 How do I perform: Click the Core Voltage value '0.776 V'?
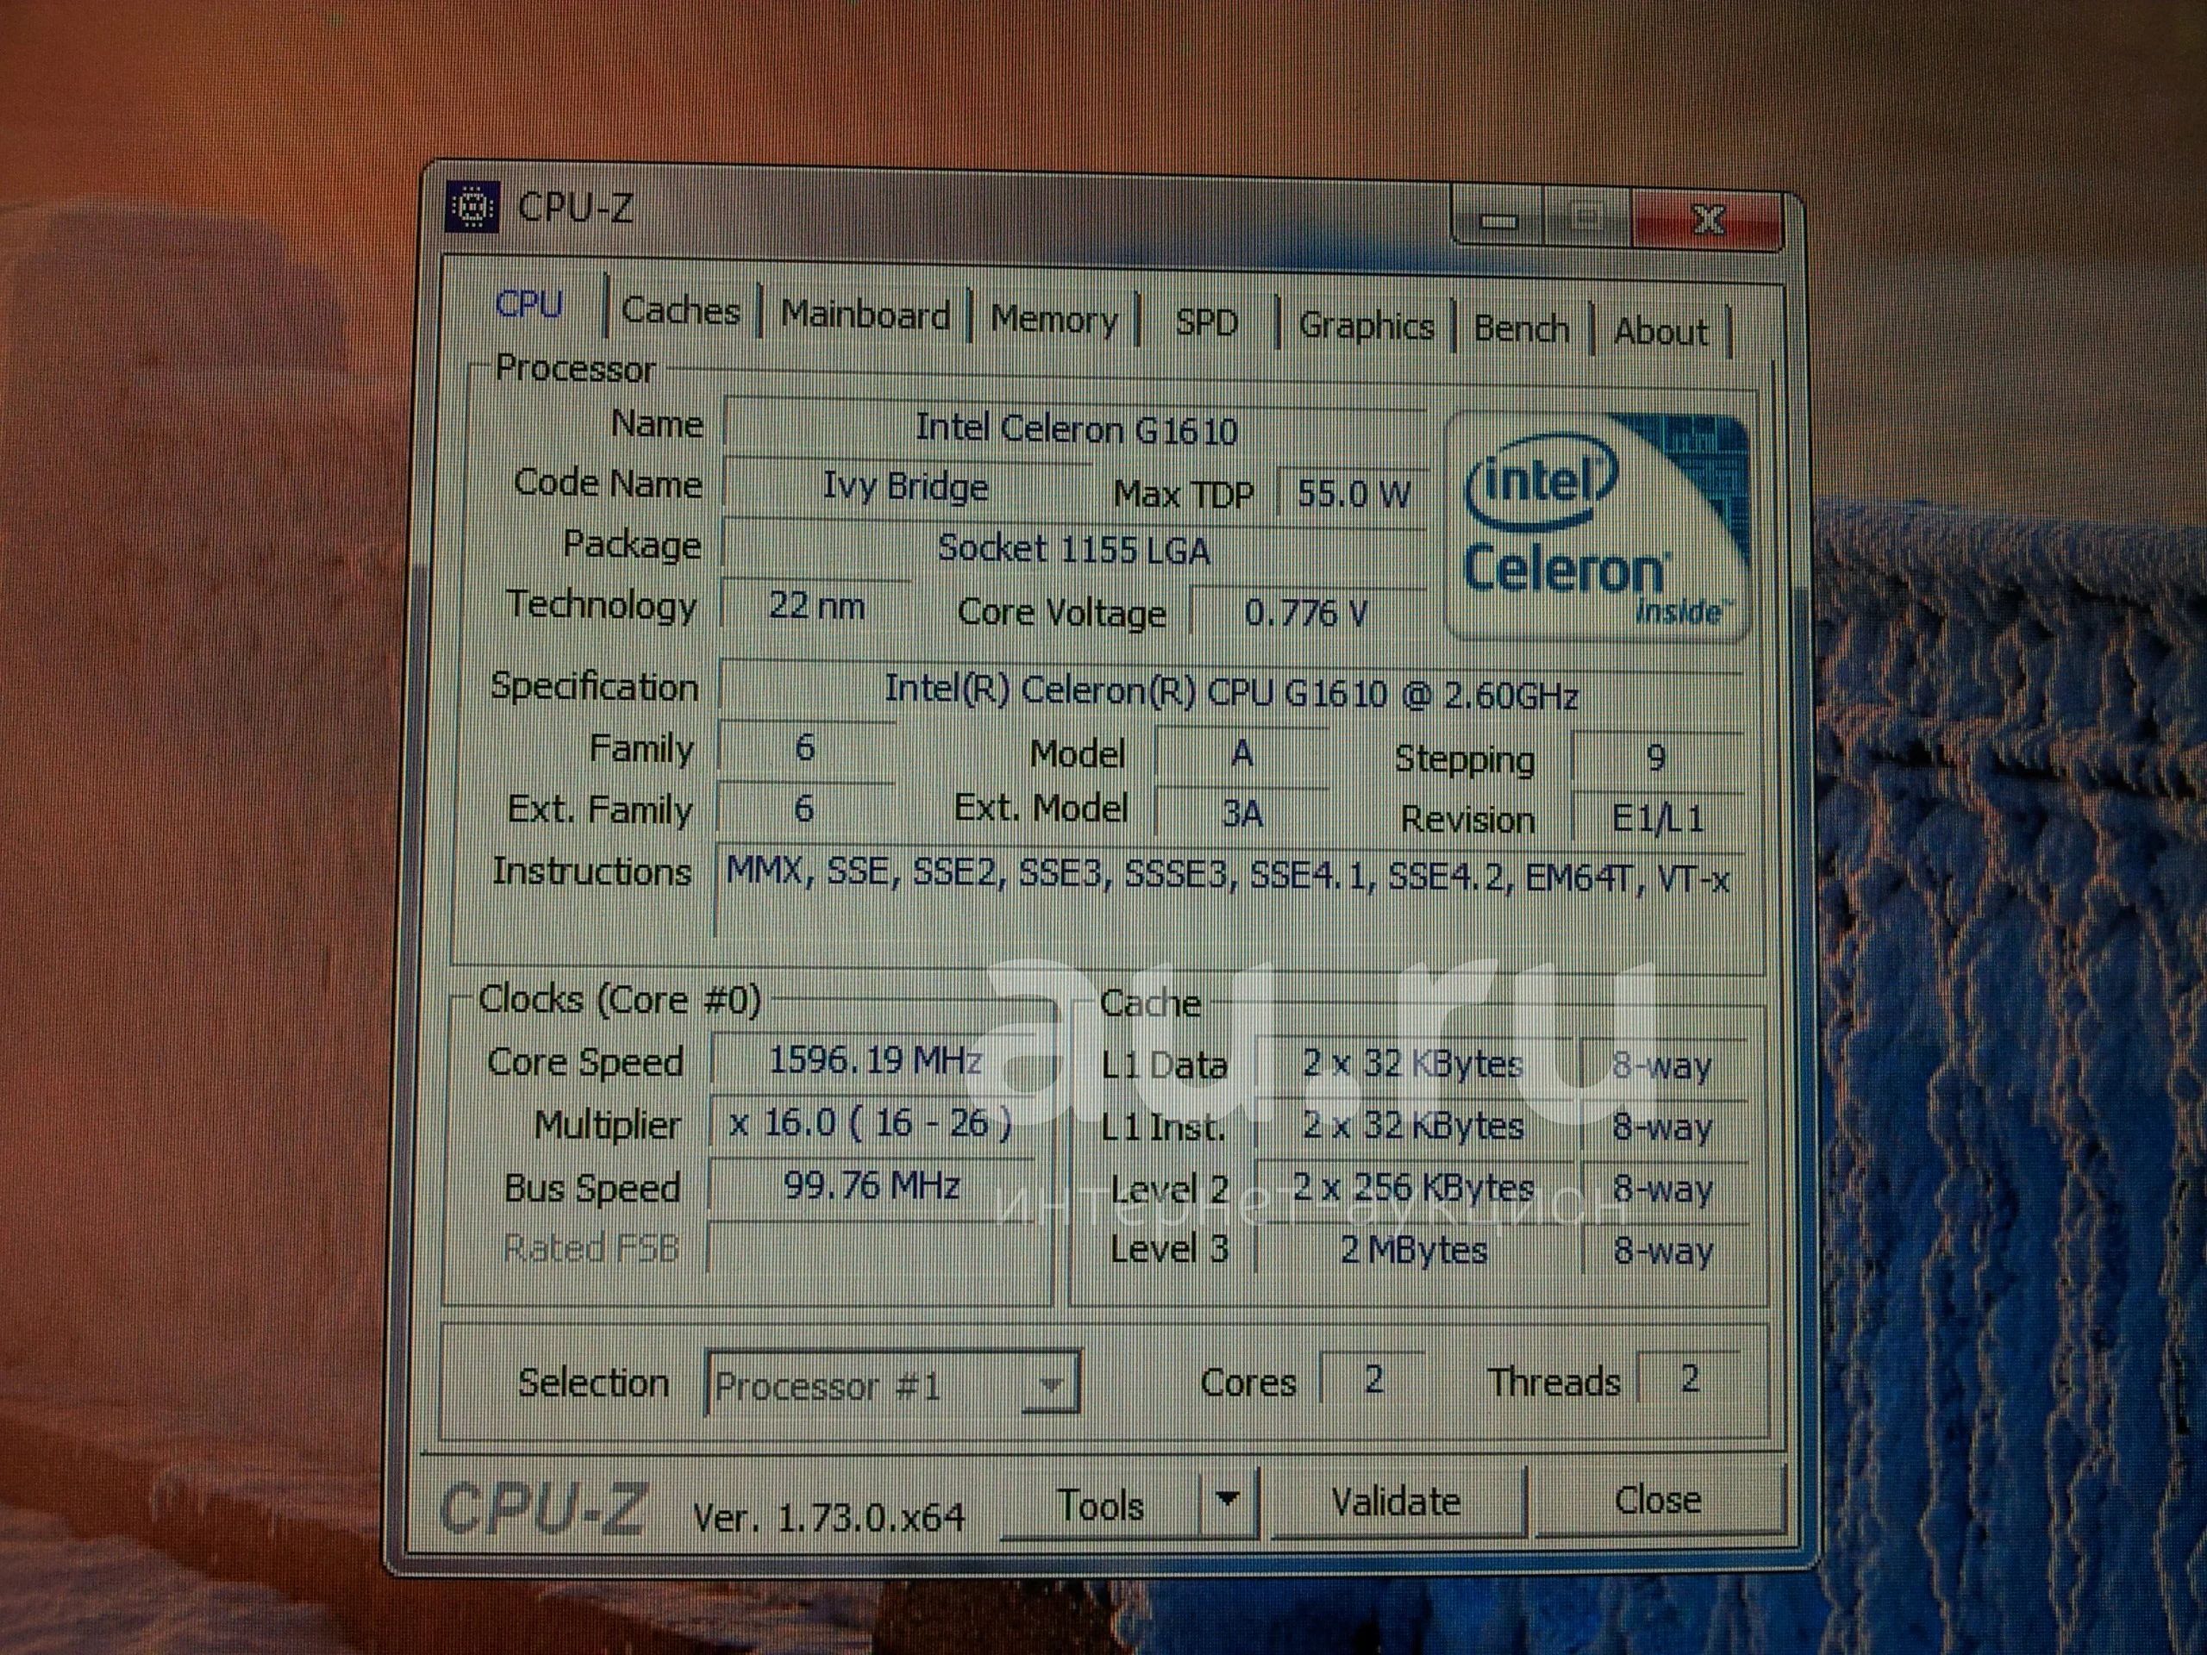pyautogui.click(x=1305, y=613)
